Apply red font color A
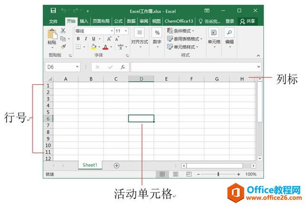The height and width of the screenshot is (206, 305). tap(105, 47)
